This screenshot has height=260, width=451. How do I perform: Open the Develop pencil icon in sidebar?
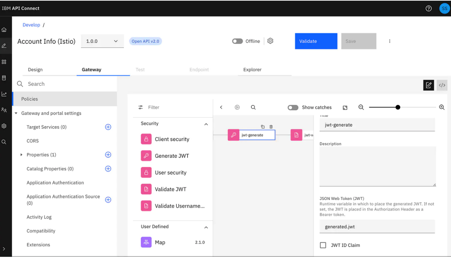point(4,46)
